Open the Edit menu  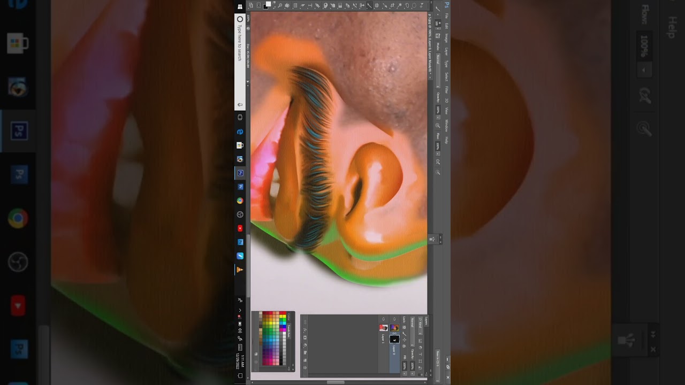(446, 26)
